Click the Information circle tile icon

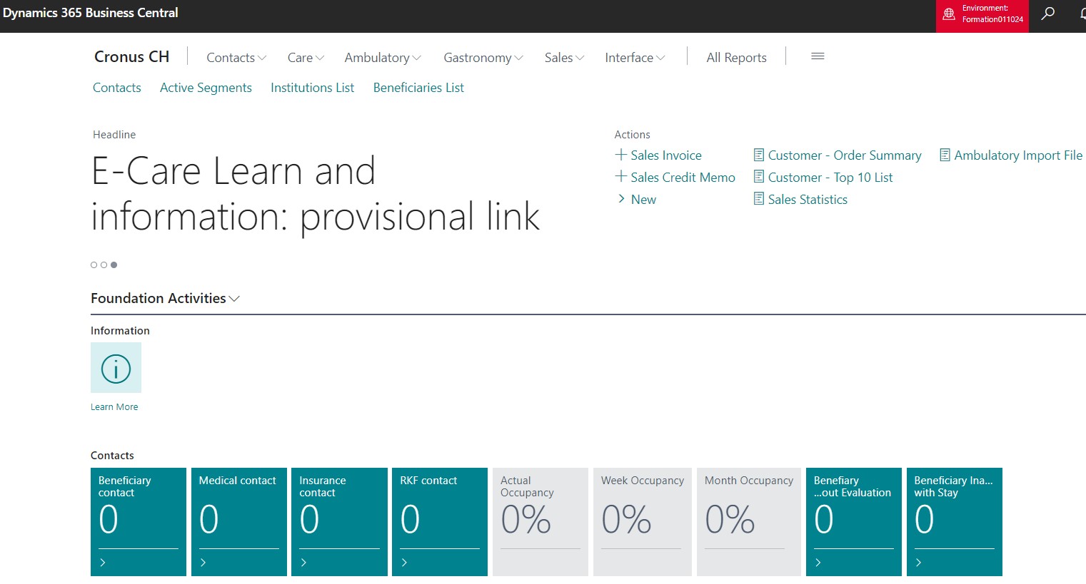click(x=116, y=368)
